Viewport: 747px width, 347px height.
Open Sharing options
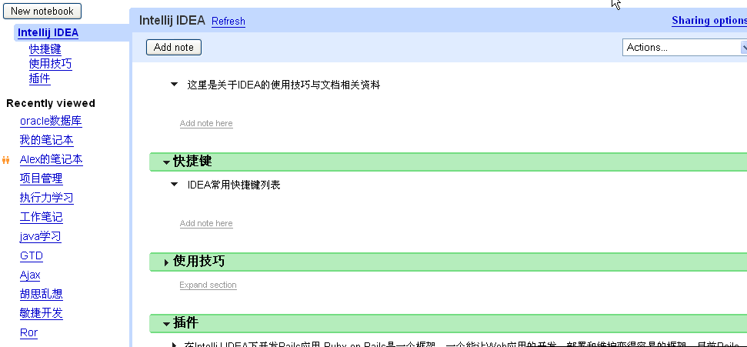[709, 21]
